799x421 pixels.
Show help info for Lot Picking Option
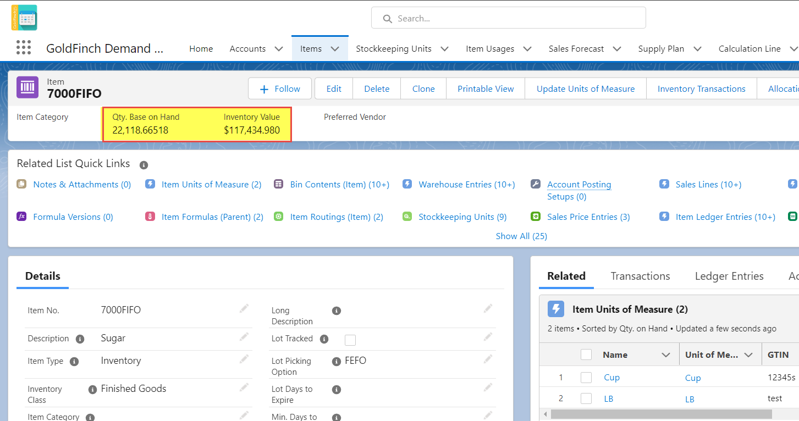pos(337,362)
